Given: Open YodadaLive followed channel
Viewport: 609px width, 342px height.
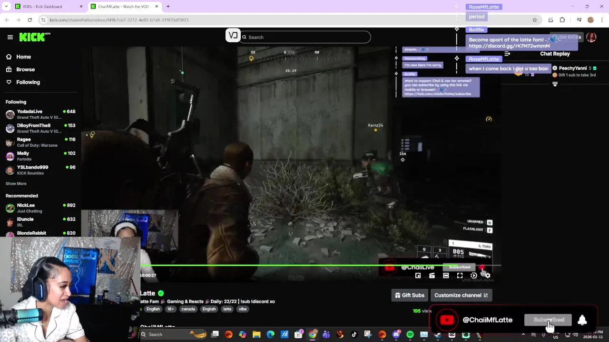Looking at the screenshot, I should (x=40, y=114).
